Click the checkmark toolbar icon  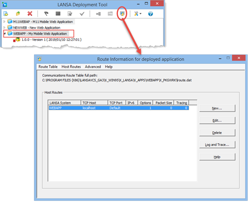pyautogui.click(x=82, y=14)
